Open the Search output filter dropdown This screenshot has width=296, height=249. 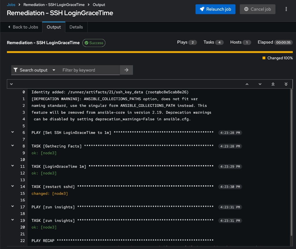click(x=34, y=70)
